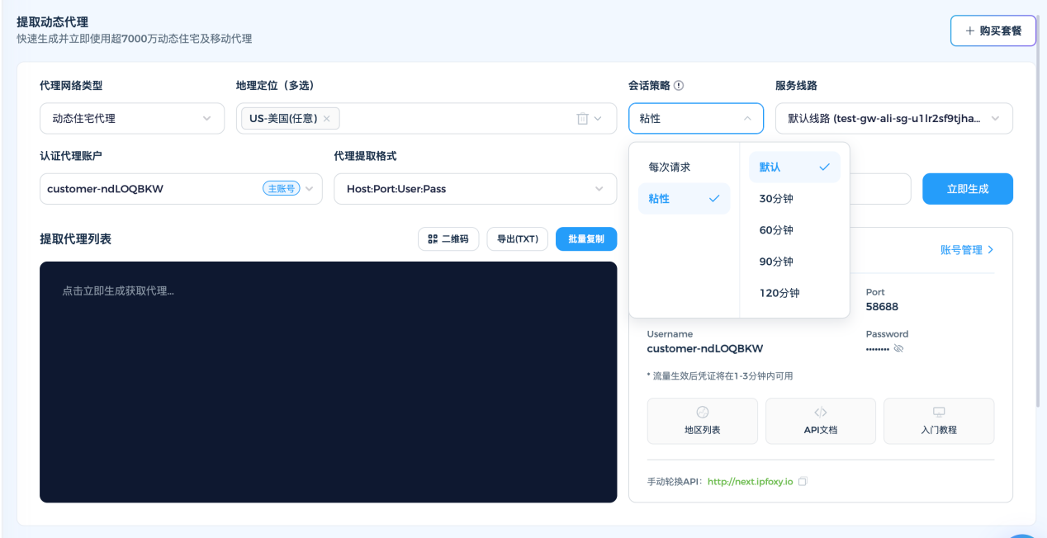Choose 30分钟 sticky duration
Viewport: 1047px width, 538px height.
point(794,199)
